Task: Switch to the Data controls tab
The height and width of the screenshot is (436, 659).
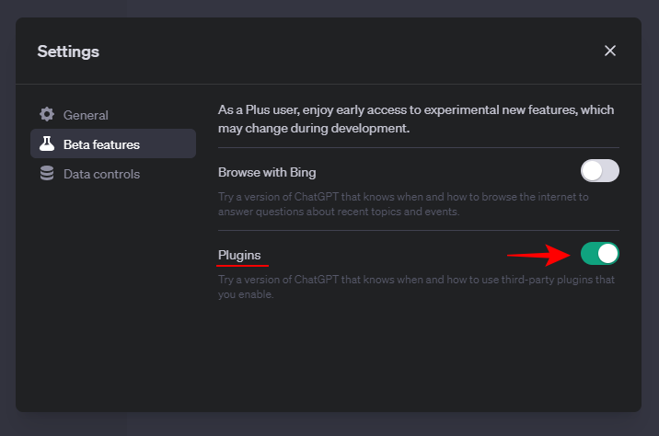Action: [x=101, y=174]
